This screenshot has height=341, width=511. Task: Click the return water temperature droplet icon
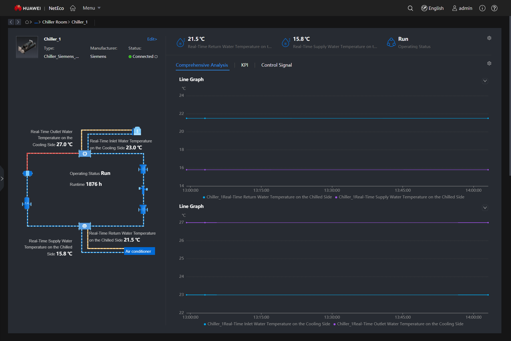pyautogui.click(x=181, y=42)
